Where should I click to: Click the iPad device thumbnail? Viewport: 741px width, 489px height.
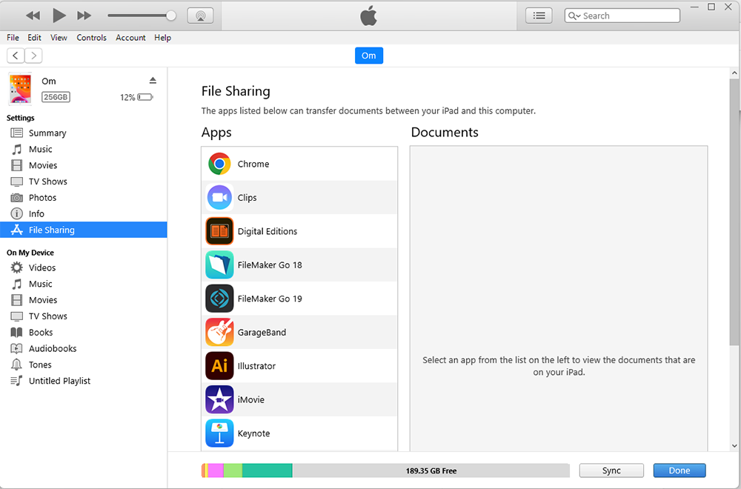(20, 88)
